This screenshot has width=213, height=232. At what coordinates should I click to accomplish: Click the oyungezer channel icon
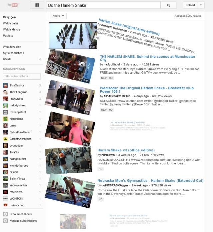click(5, 146)
